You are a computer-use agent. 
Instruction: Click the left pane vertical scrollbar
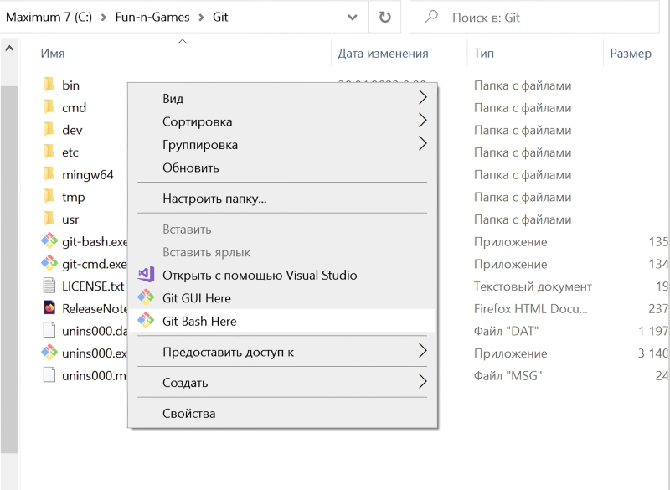(10, 251)
